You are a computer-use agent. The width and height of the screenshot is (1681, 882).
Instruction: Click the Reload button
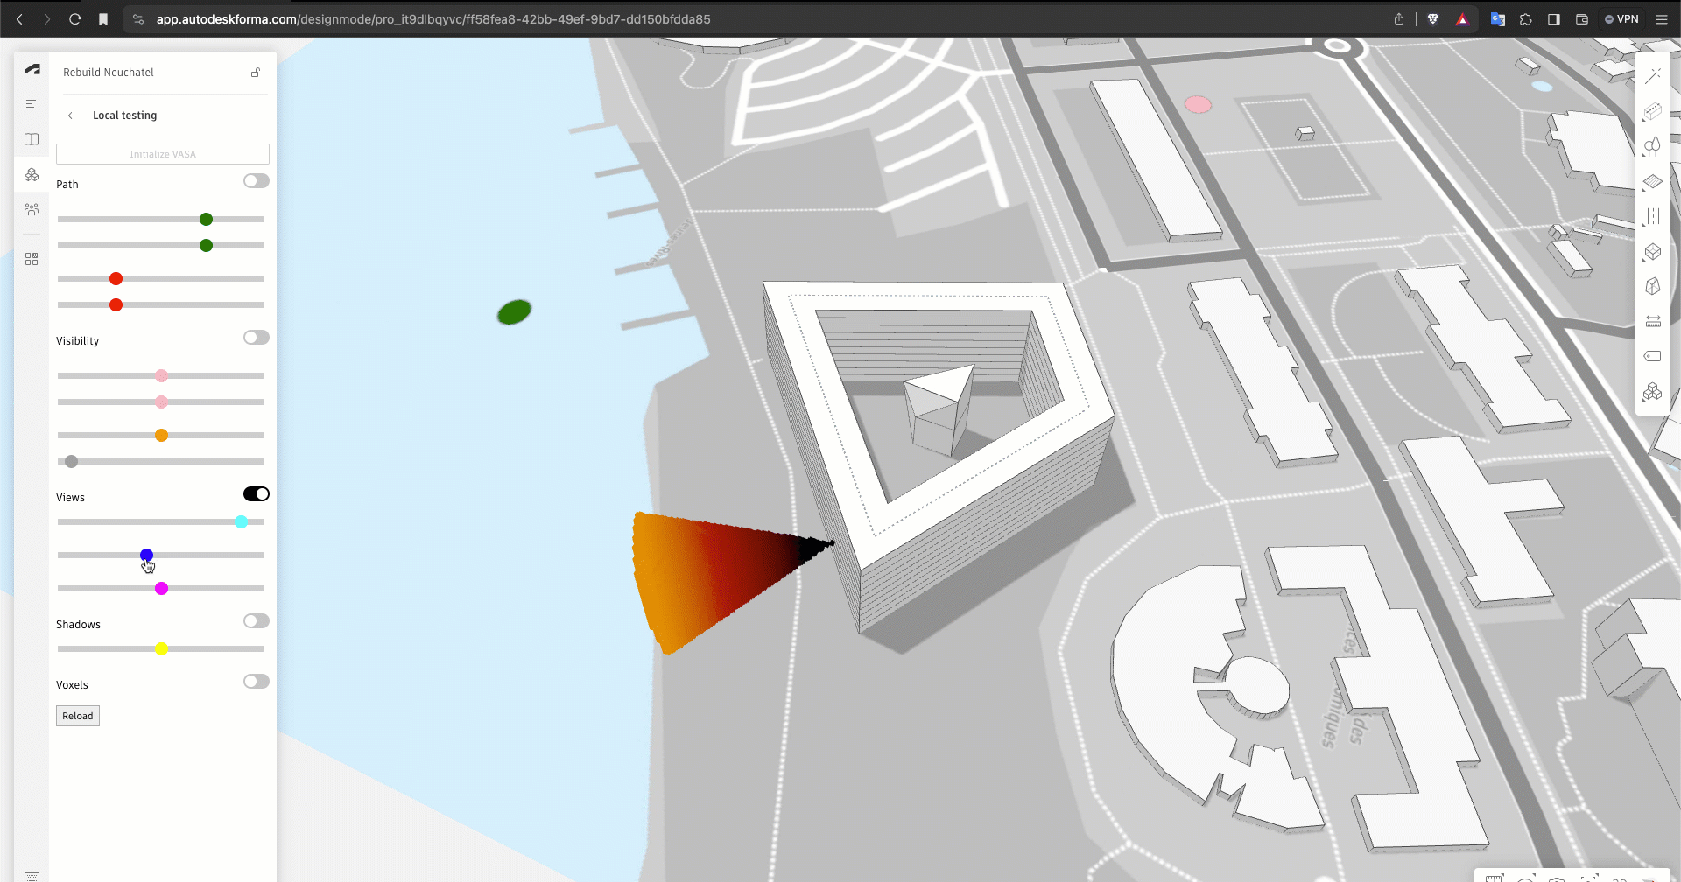coord(78,716)
